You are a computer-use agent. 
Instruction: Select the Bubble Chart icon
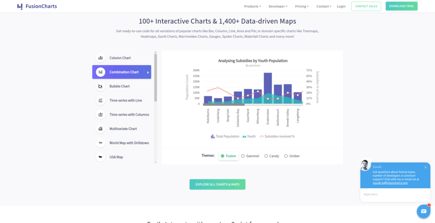click(x=101, y=86)
